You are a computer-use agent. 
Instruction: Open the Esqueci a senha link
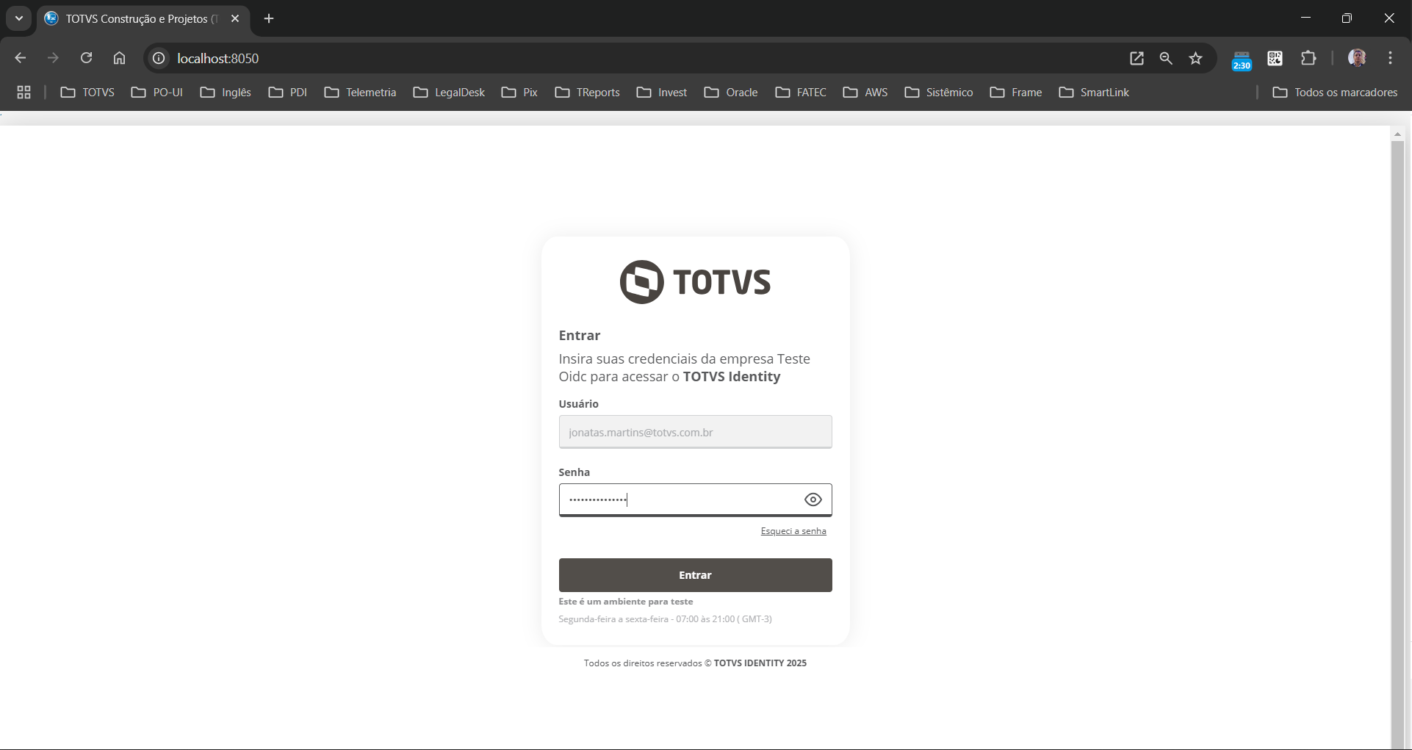[793, 531]
